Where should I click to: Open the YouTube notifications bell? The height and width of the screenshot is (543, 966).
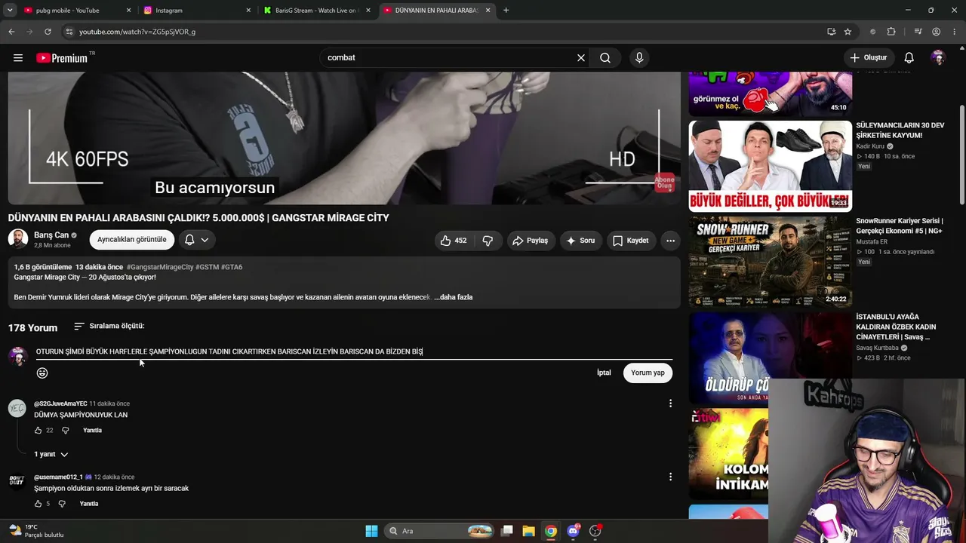(x=909, y=58)
